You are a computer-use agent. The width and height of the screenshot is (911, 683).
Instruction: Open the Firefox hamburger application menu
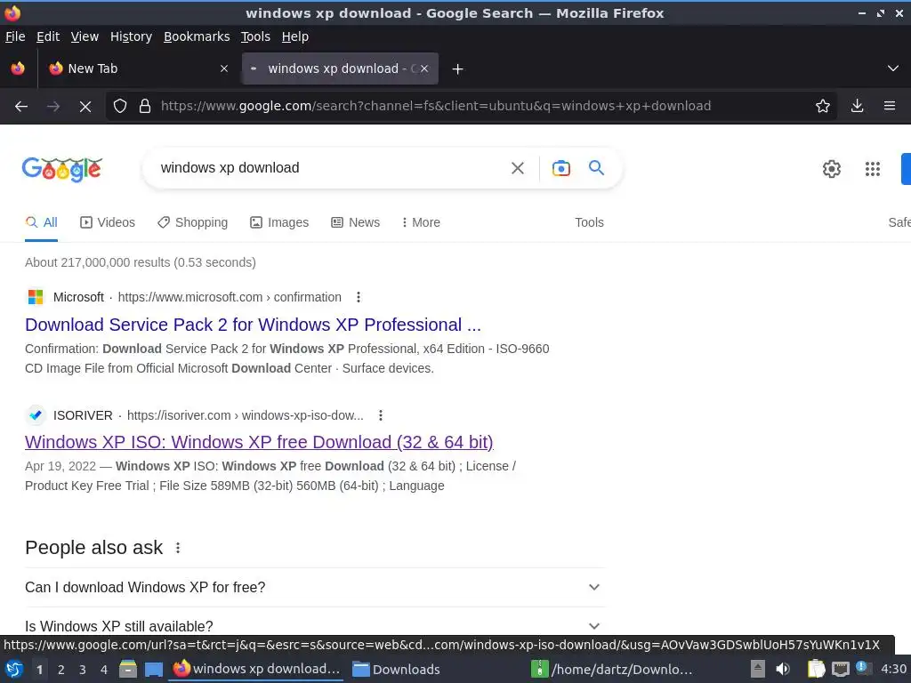[x=889, y=107]
